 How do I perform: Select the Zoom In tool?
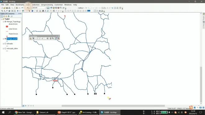2,11
